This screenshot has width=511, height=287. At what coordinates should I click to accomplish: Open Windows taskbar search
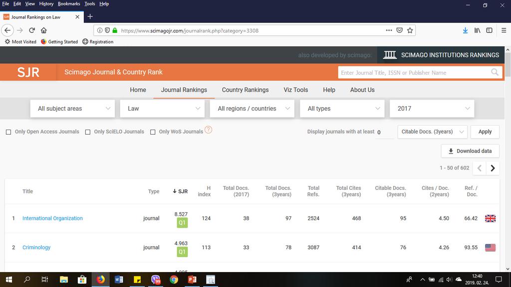coord(27,280)
